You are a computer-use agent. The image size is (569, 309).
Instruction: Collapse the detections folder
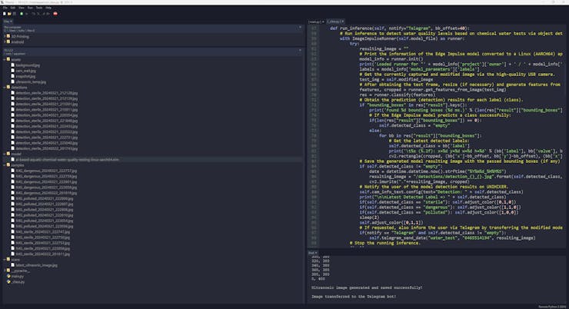pyautogui.click(x=3, y=88)
